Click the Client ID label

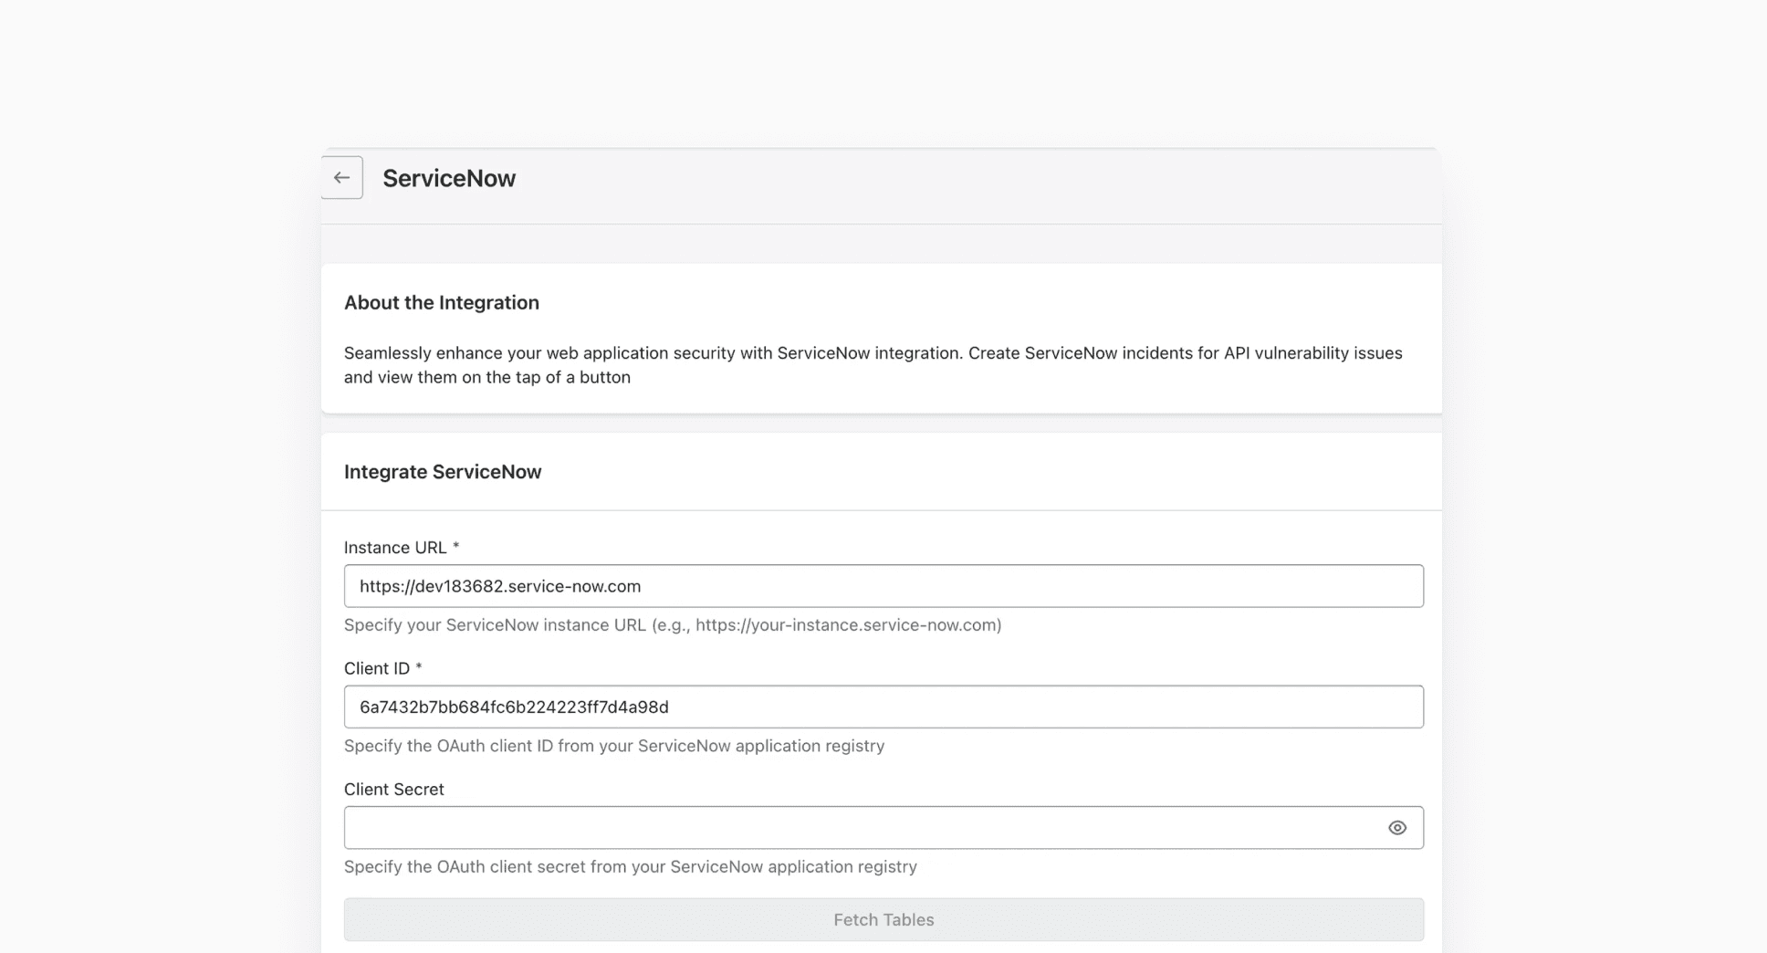tap(377, 668)
